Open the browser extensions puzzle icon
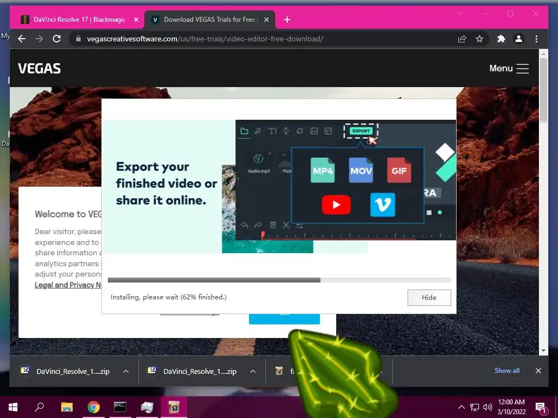The image size is (558, 418). click(x=501, y=39)
